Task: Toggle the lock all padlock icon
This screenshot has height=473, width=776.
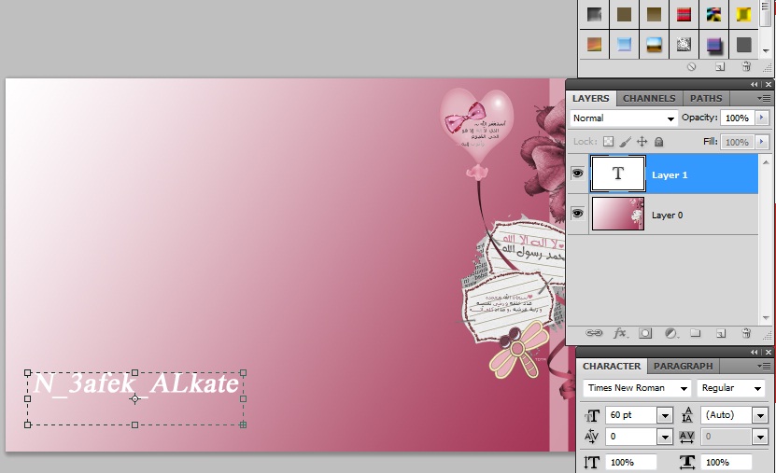Action: pyautogui.click(x=658, y=142)
